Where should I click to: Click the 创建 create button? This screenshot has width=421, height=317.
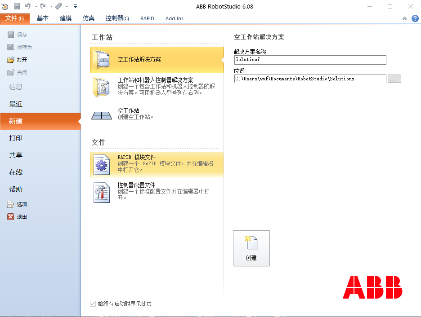[x=251, y=248]
